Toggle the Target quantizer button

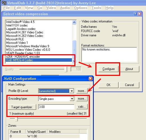coord(22,107)
